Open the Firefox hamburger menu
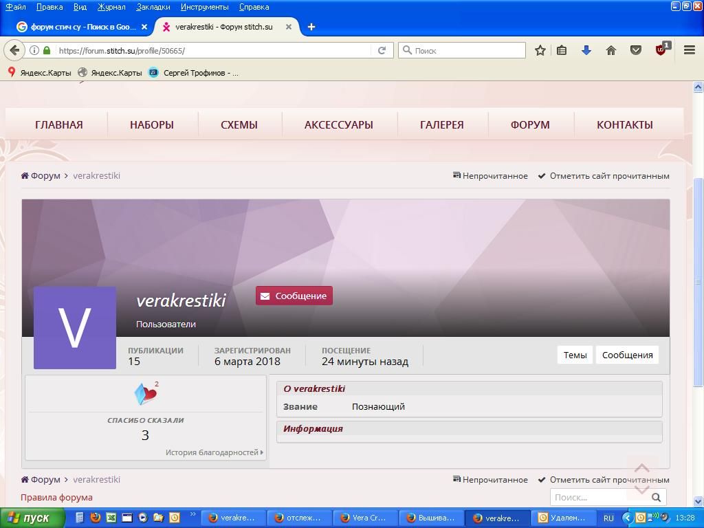704x528 pixels. click(x=689, y=50)
